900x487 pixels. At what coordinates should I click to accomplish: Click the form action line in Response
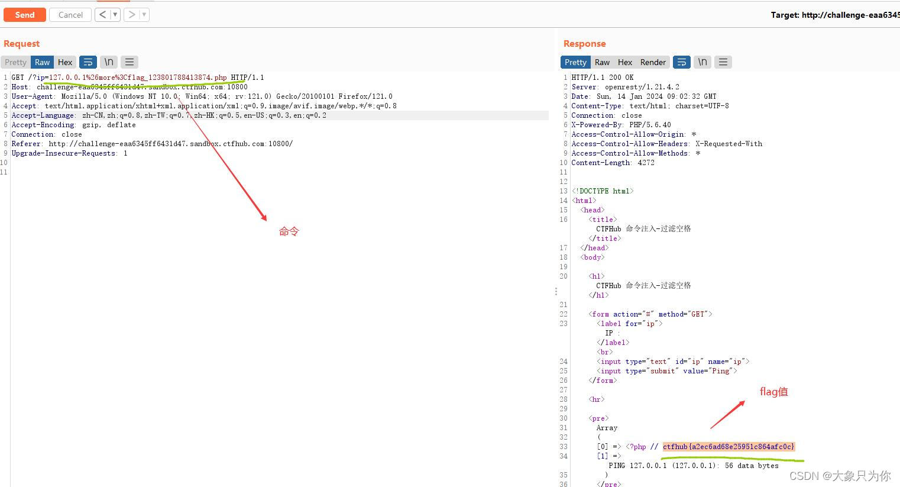click(650, 314)
